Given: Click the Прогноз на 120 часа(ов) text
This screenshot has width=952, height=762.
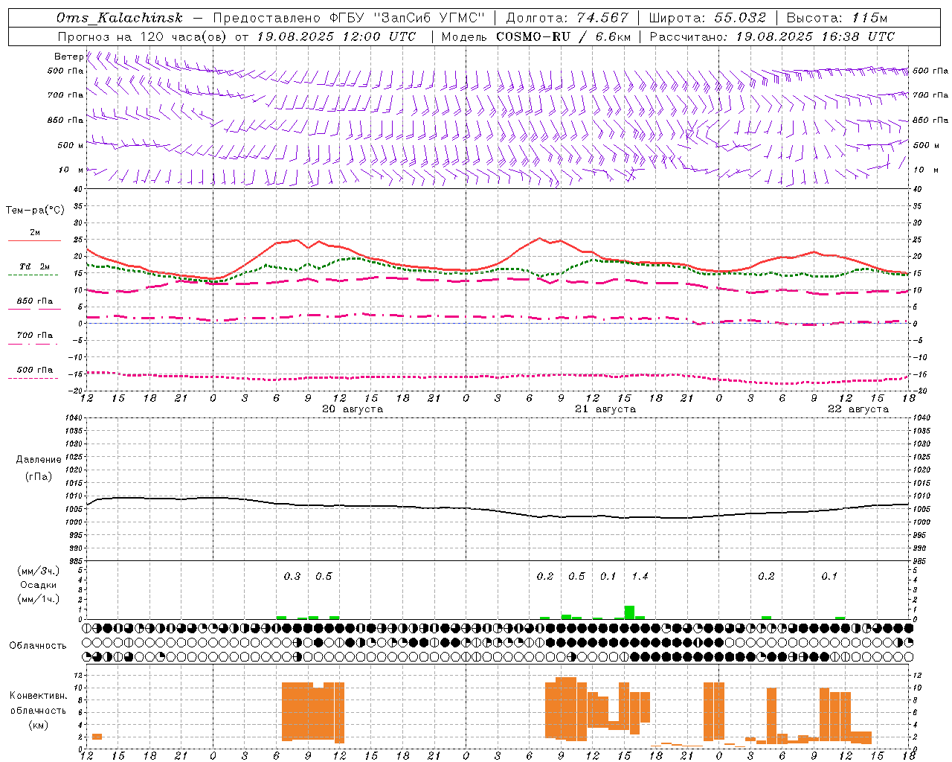Looking at the screenshot, I should (x=143, y=36).
